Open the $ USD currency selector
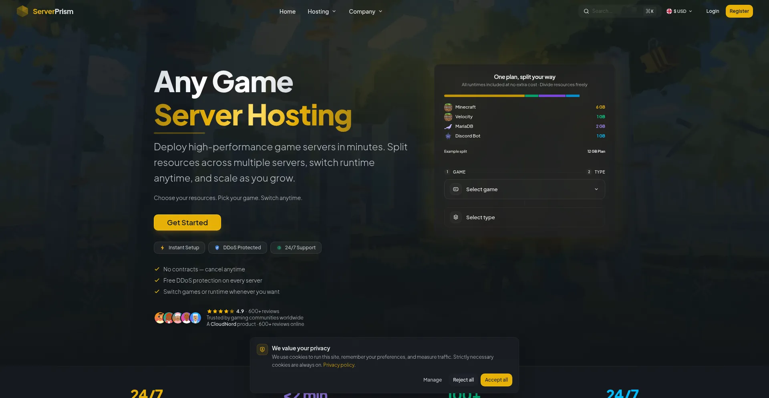 pos(679,11)
